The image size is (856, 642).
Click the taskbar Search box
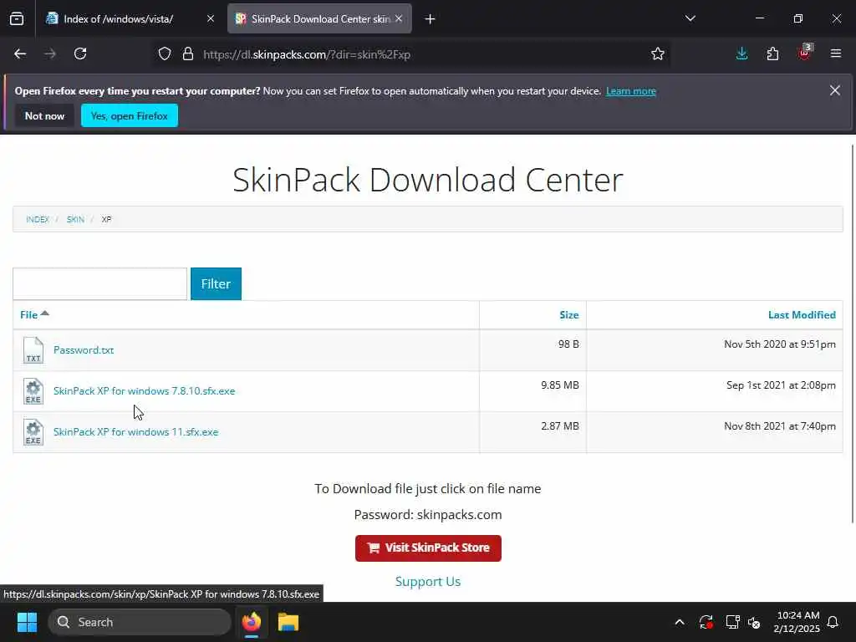140,622
